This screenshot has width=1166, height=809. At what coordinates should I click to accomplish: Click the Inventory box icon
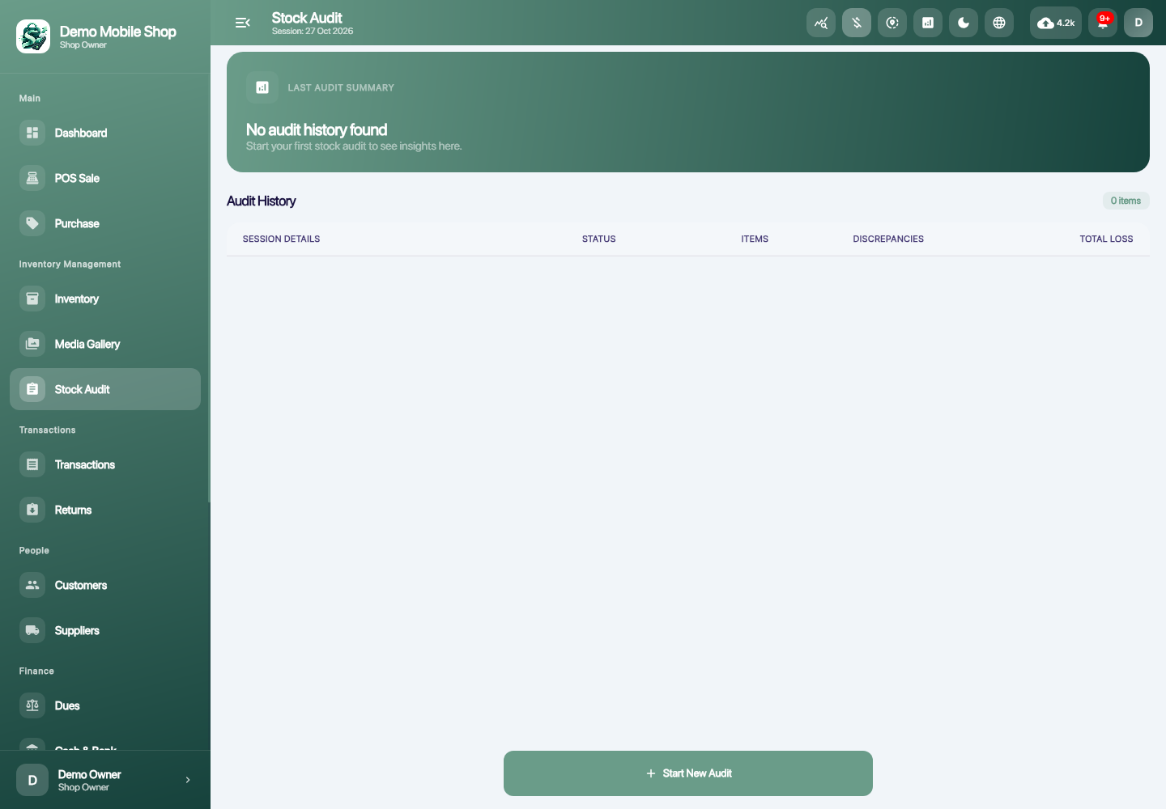(32, 299)
